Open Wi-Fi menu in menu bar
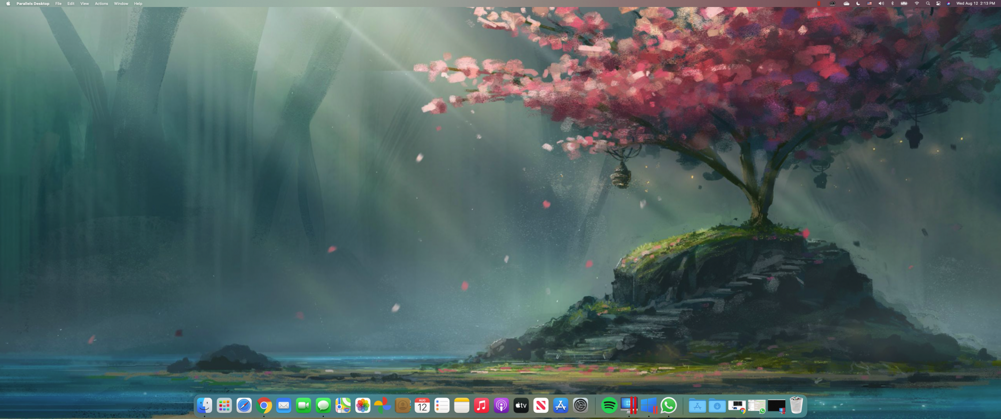 [917, 3]
